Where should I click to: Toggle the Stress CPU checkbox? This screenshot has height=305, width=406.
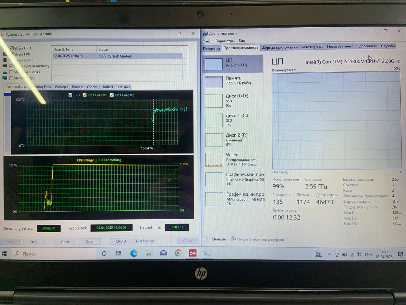pos(12,48)
